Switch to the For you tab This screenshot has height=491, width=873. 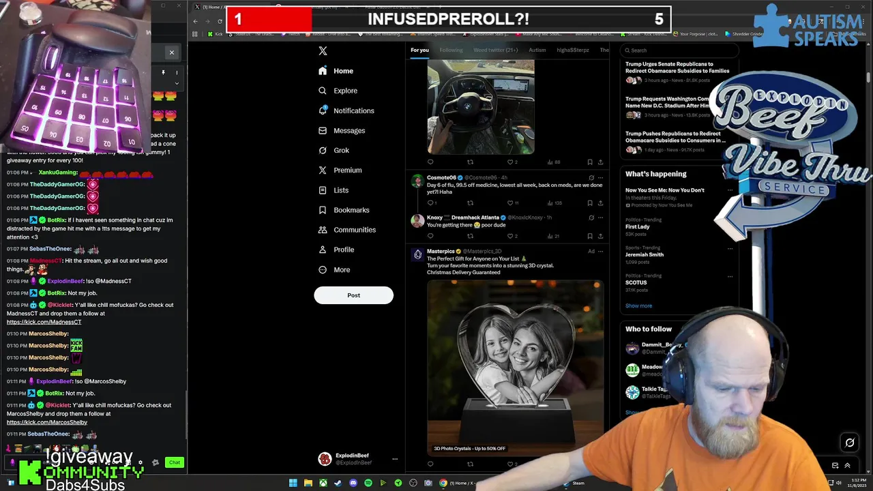point(419,50)
